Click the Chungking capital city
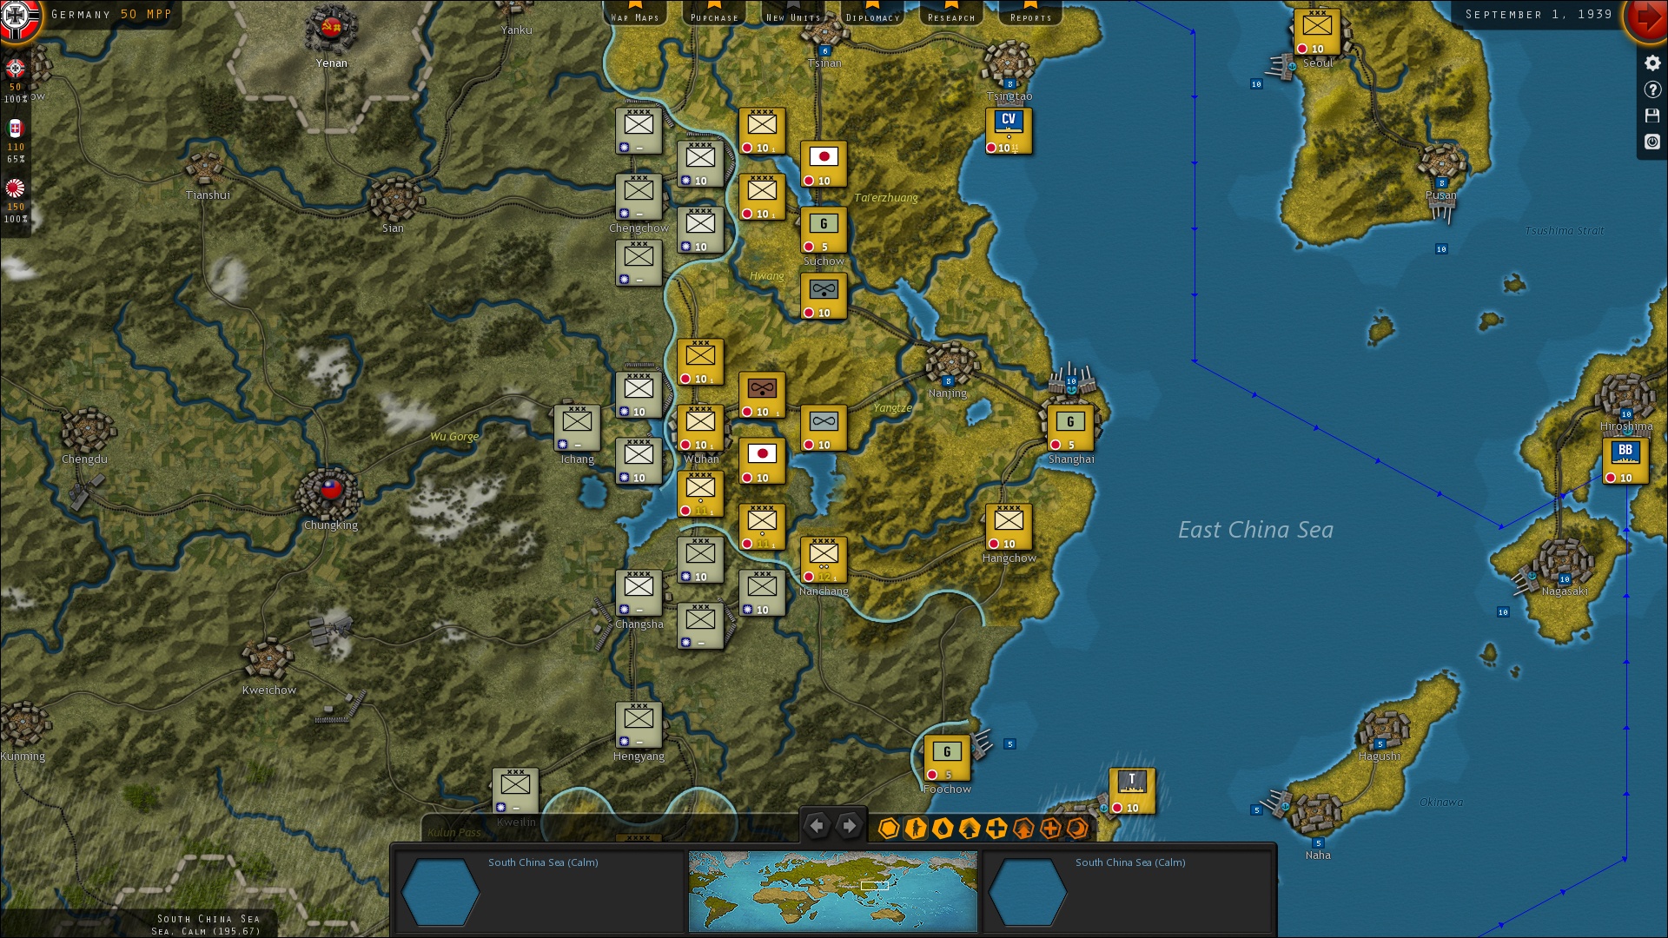1668x938 pixels. point(330,492)
